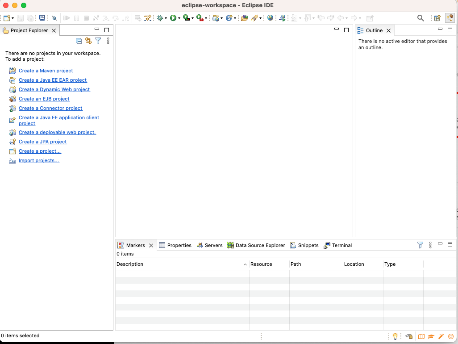Close the Project Explorer tab
This screenshot has width=458, height=344.
[x=54, y=30]
